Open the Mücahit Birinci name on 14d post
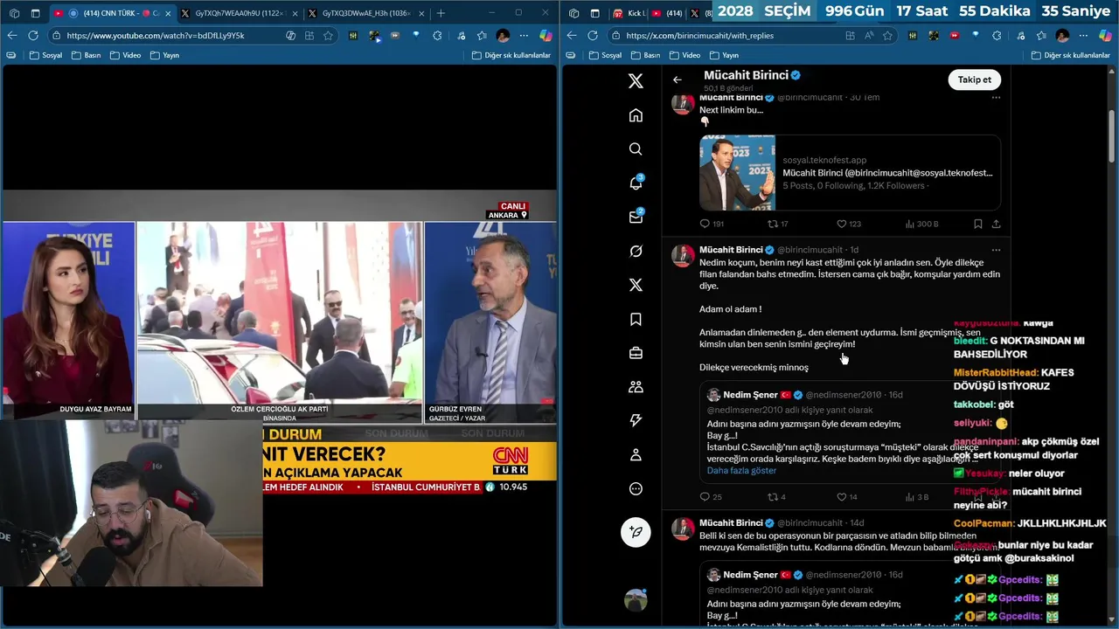This screenshot has width=1119, height=629. 731,523
